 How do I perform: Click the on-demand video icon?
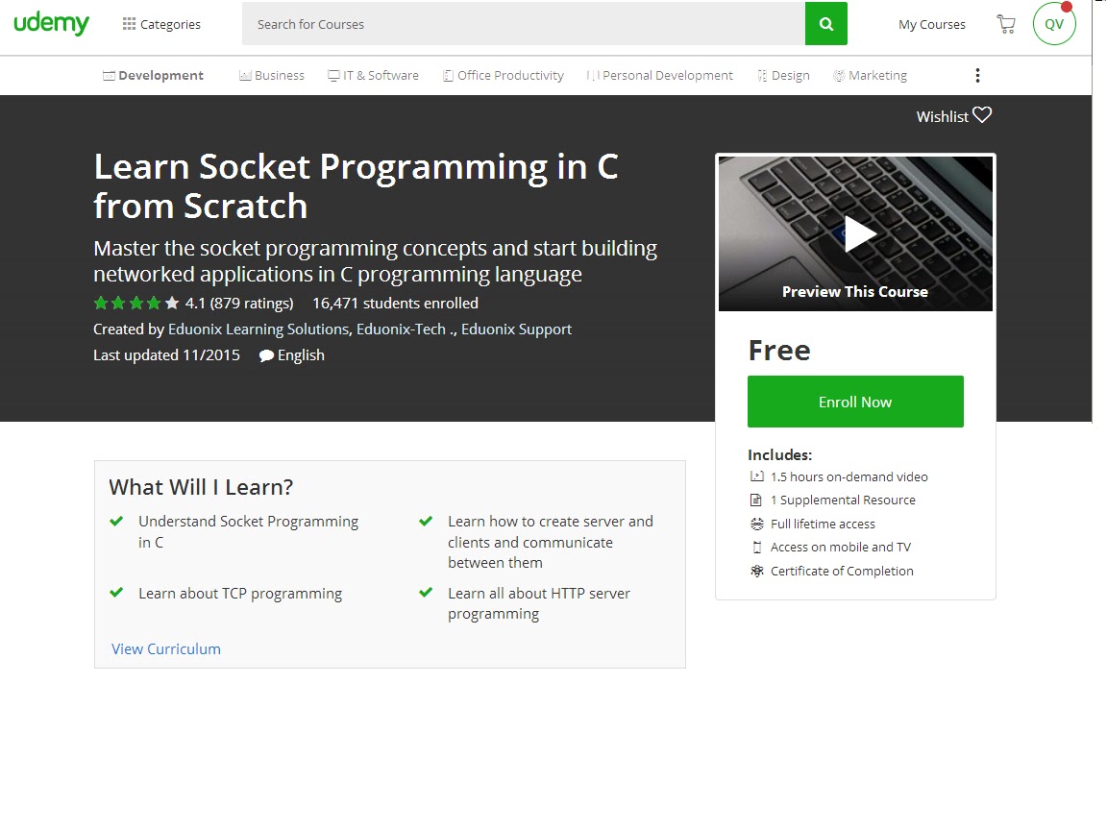[757, 476]
